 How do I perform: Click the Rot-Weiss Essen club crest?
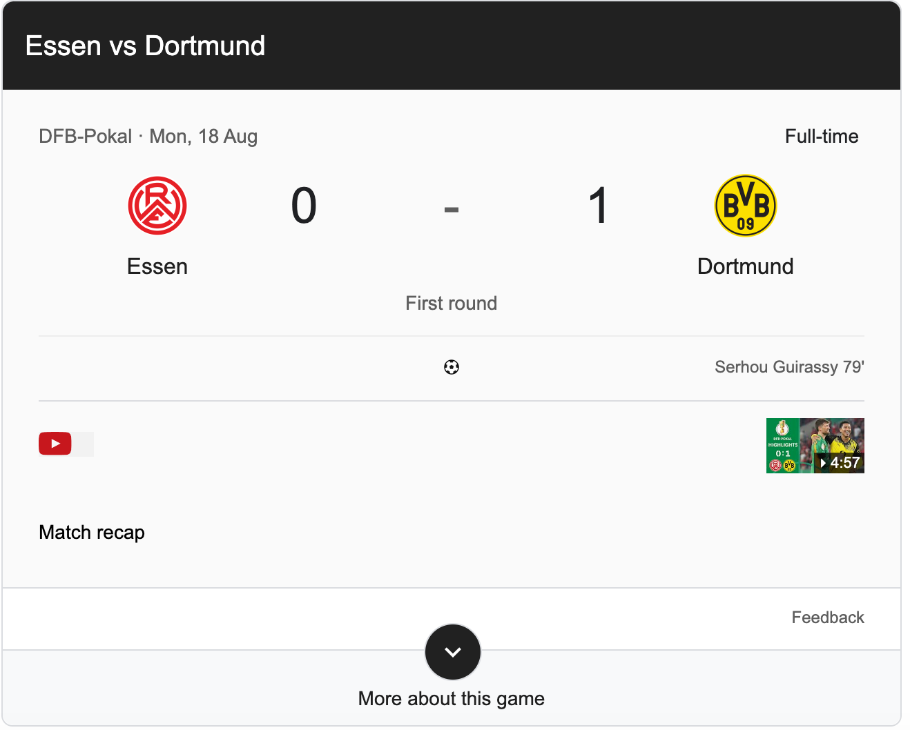[157, 206]
